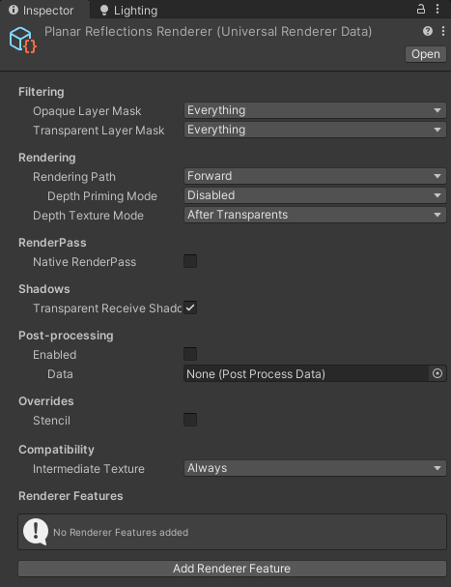Image resolution: width=451 pixels, height=587 pixels.
Task: Open the Rendering Path dropdown
Action: pyautogui.click(x=315, y=176)
